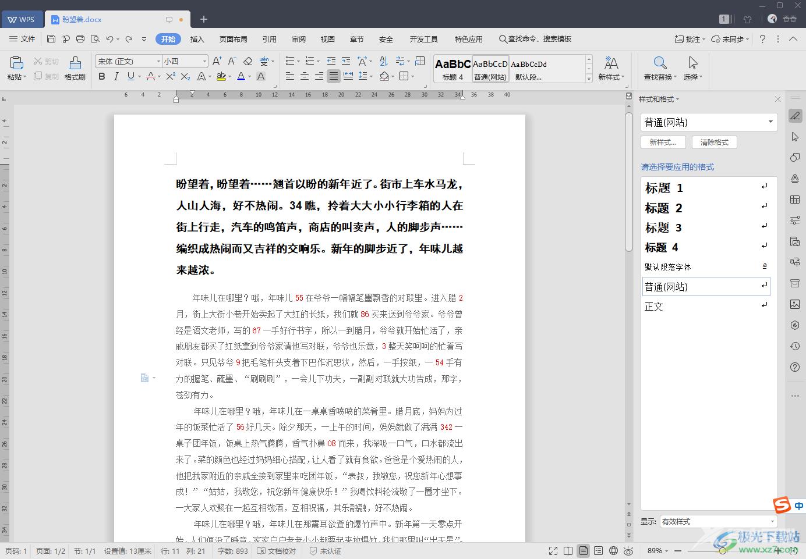Click the Save icon in quick access toolbar

51,39
